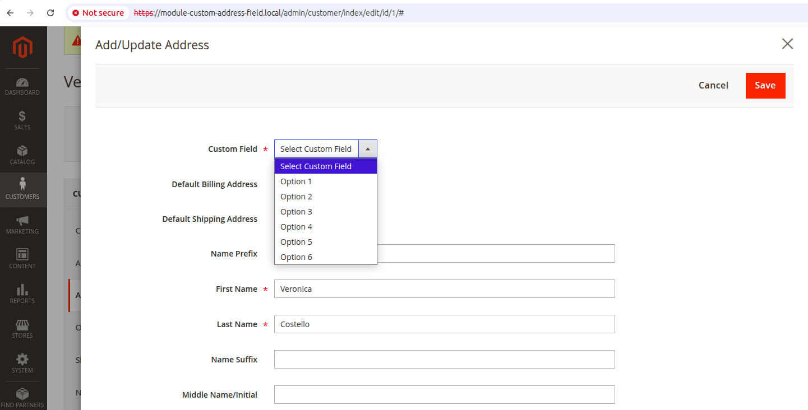Screen dimensions: 808x410
Task: Choose Option 6 from the list
Action: coord(326,257)
